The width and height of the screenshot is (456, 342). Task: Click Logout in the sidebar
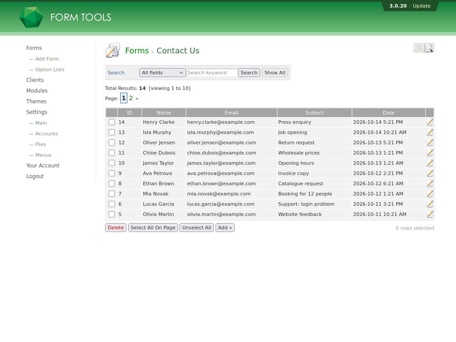tap(35, 176)
